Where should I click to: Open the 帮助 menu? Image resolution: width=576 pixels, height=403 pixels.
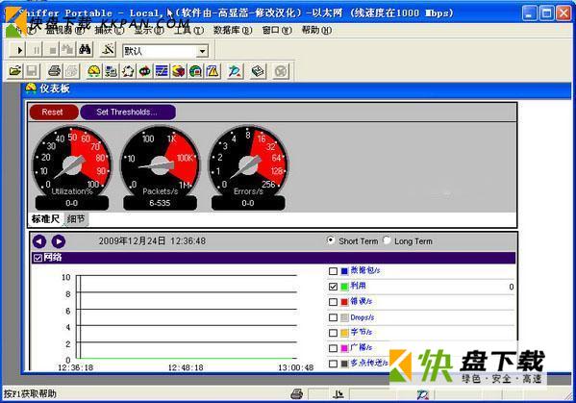pos(316,30)
